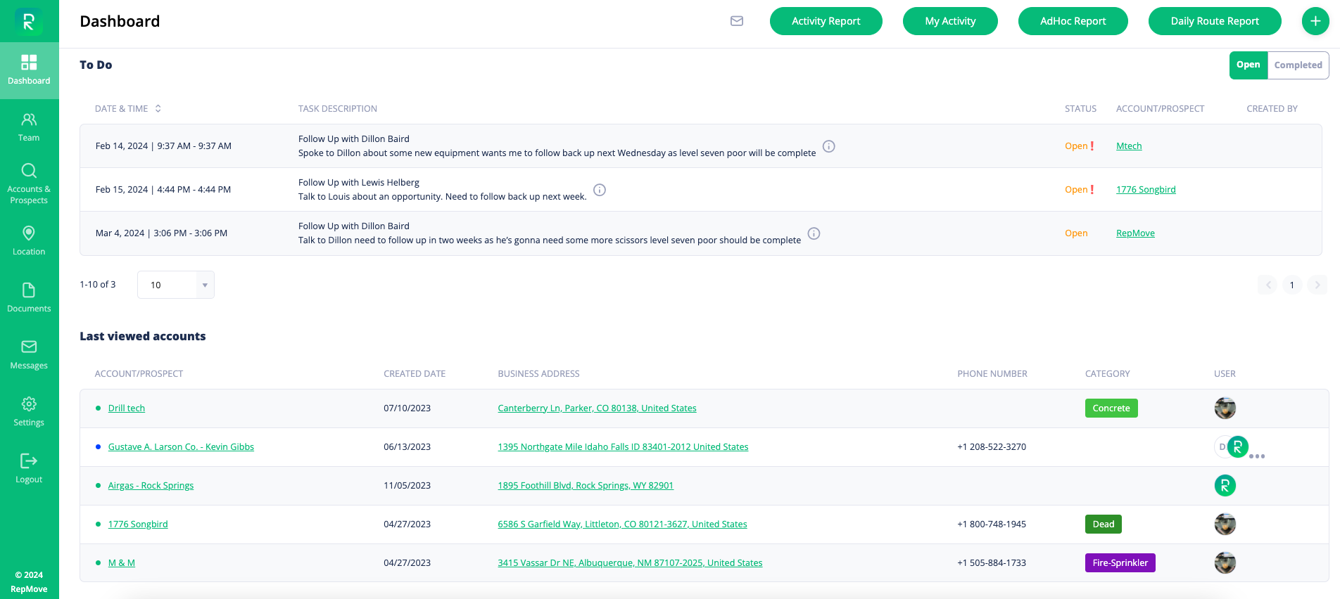The image size is (1340, 599).
Task: Open 1895 Foothill Blvd, Rock Springs address
Action: [x=586, y=486]
